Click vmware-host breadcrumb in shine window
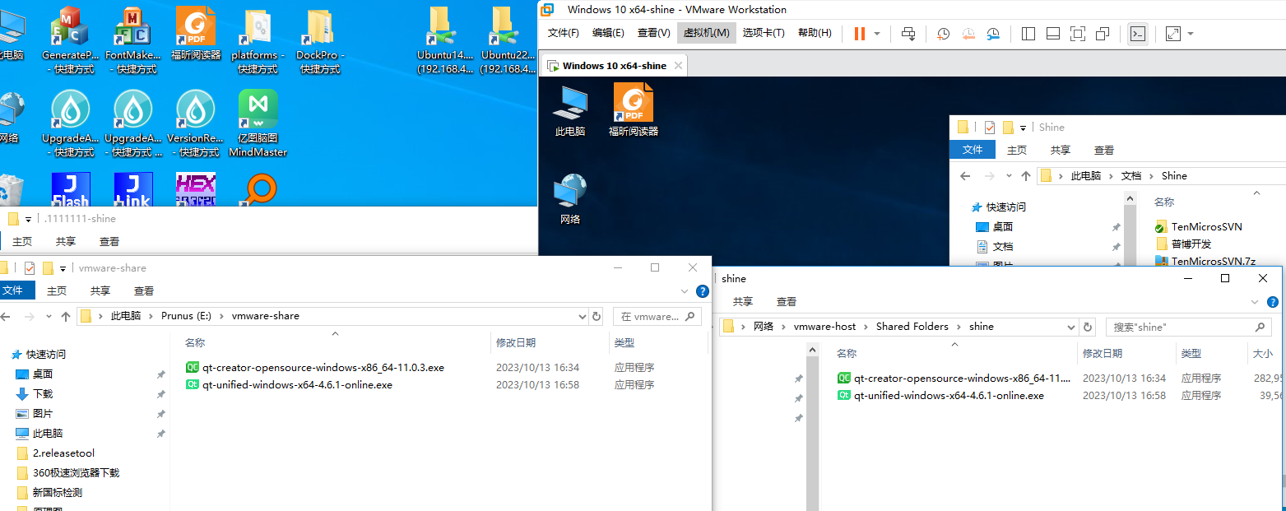The height and width of the screenshot is (511, 1286). click(x=824, y=327)
